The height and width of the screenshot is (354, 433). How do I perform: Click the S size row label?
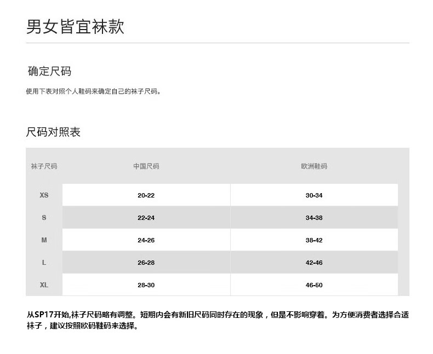tap(44, 218)
